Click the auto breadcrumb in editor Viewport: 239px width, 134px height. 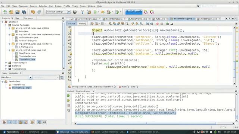(x=133, y=87)
